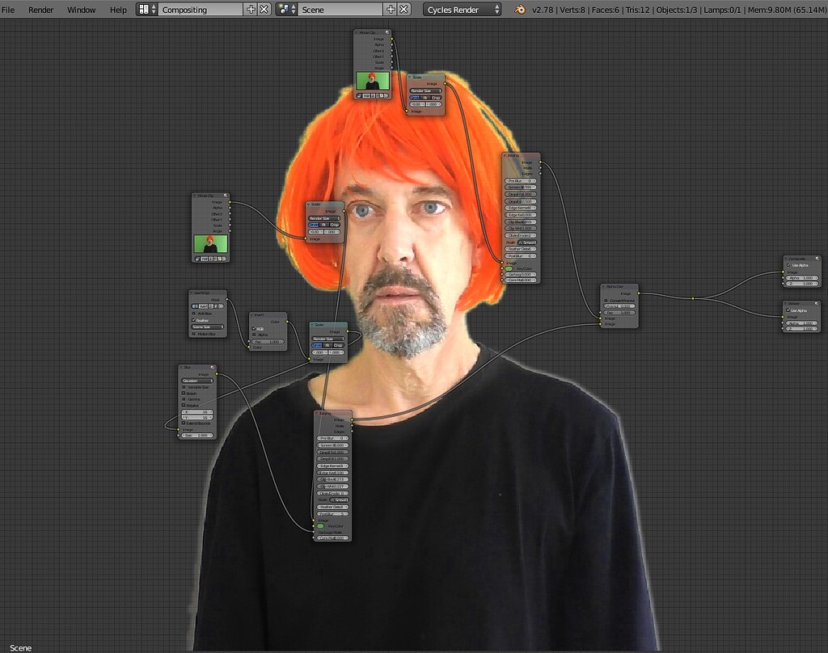The height and width of the screenshot is (653, 828).
Task: Click clip browse icon in top Movie Clip node
Action: [359, 96]
